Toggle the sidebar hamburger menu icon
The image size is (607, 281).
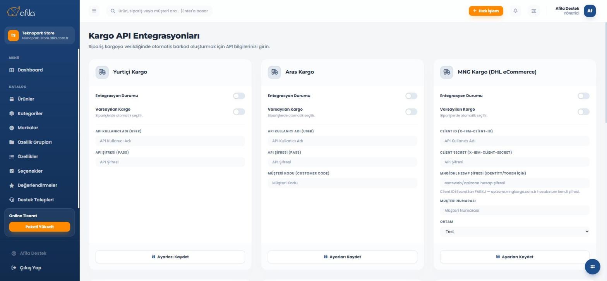pos(94,11)
